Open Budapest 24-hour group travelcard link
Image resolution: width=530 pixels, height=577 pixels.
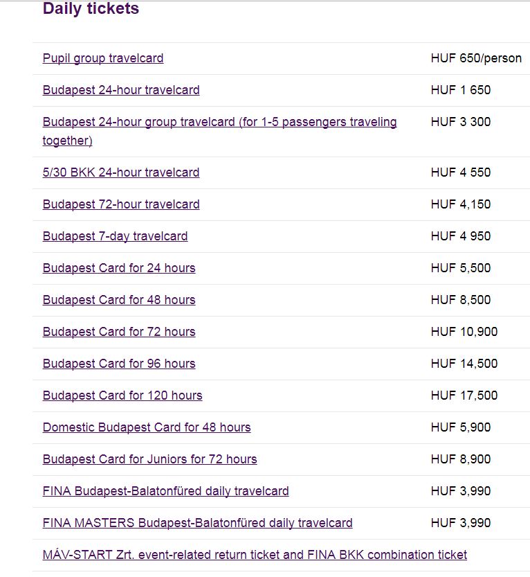(x=219, y=123)
